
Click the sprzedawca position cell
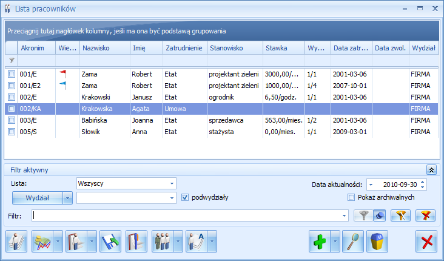tap(235, 120)
